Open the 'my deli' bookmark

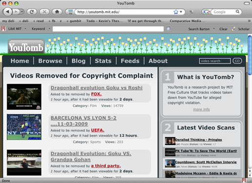[8, 21]
